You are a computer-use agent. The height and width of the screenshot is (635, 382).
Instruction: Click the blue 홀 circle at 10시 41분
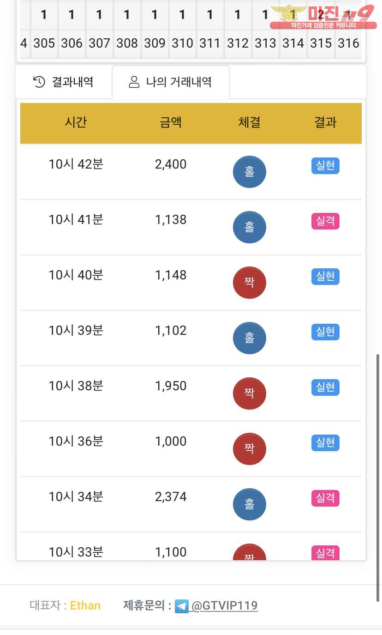click(250, 227)
